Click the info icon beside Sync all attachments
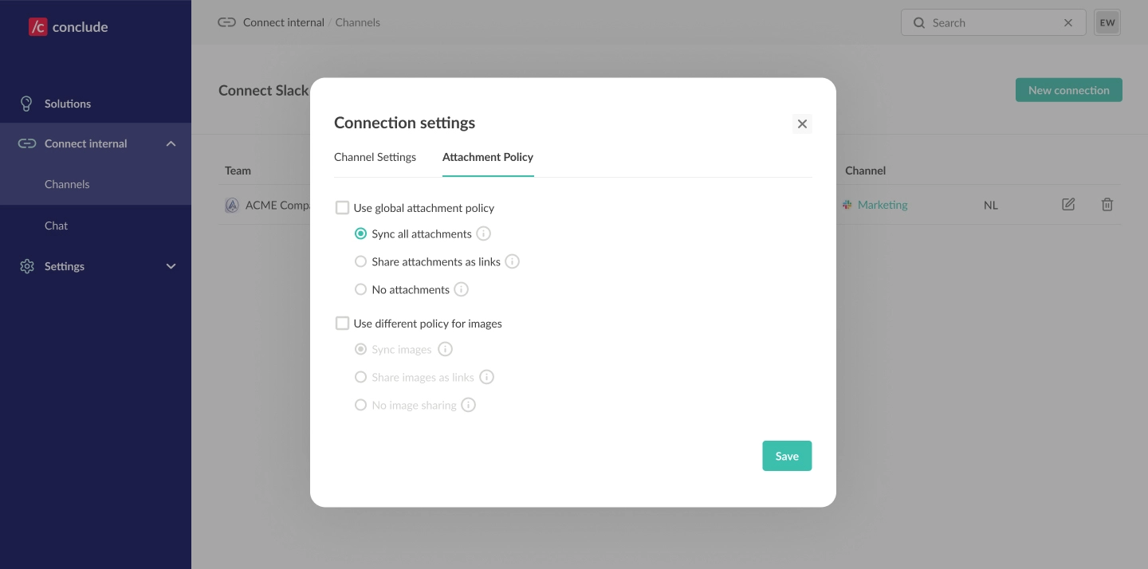This screenshot has width=1148, height=569. (x=483, y=233)
